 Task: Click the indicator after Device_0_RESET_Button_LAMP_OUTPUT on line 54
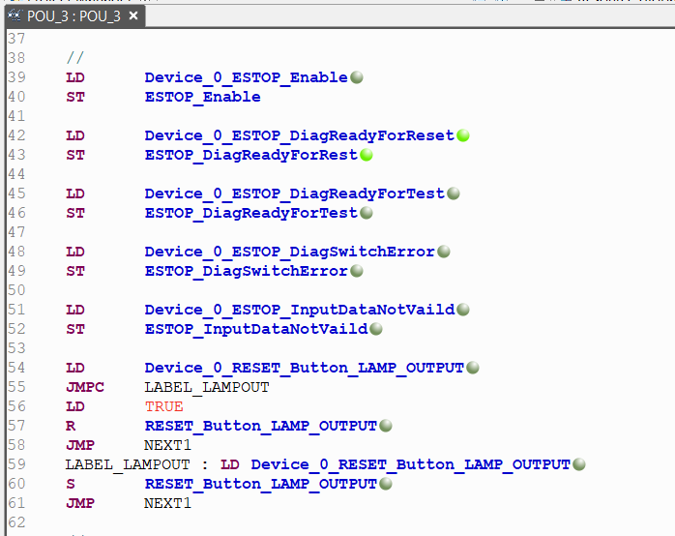click(x=473, y=368)
